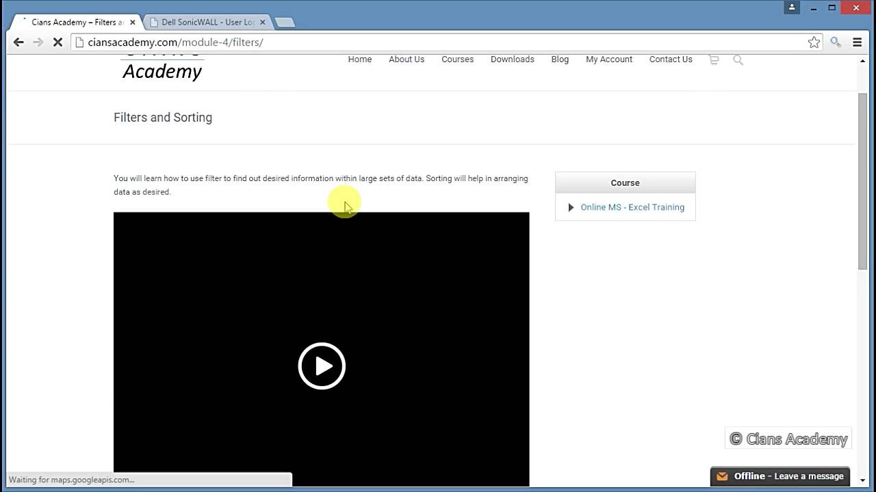Open site search magnifier in the navigation
Image resolution: width=876 pixels, height=492 pixels.
(738, 60)
